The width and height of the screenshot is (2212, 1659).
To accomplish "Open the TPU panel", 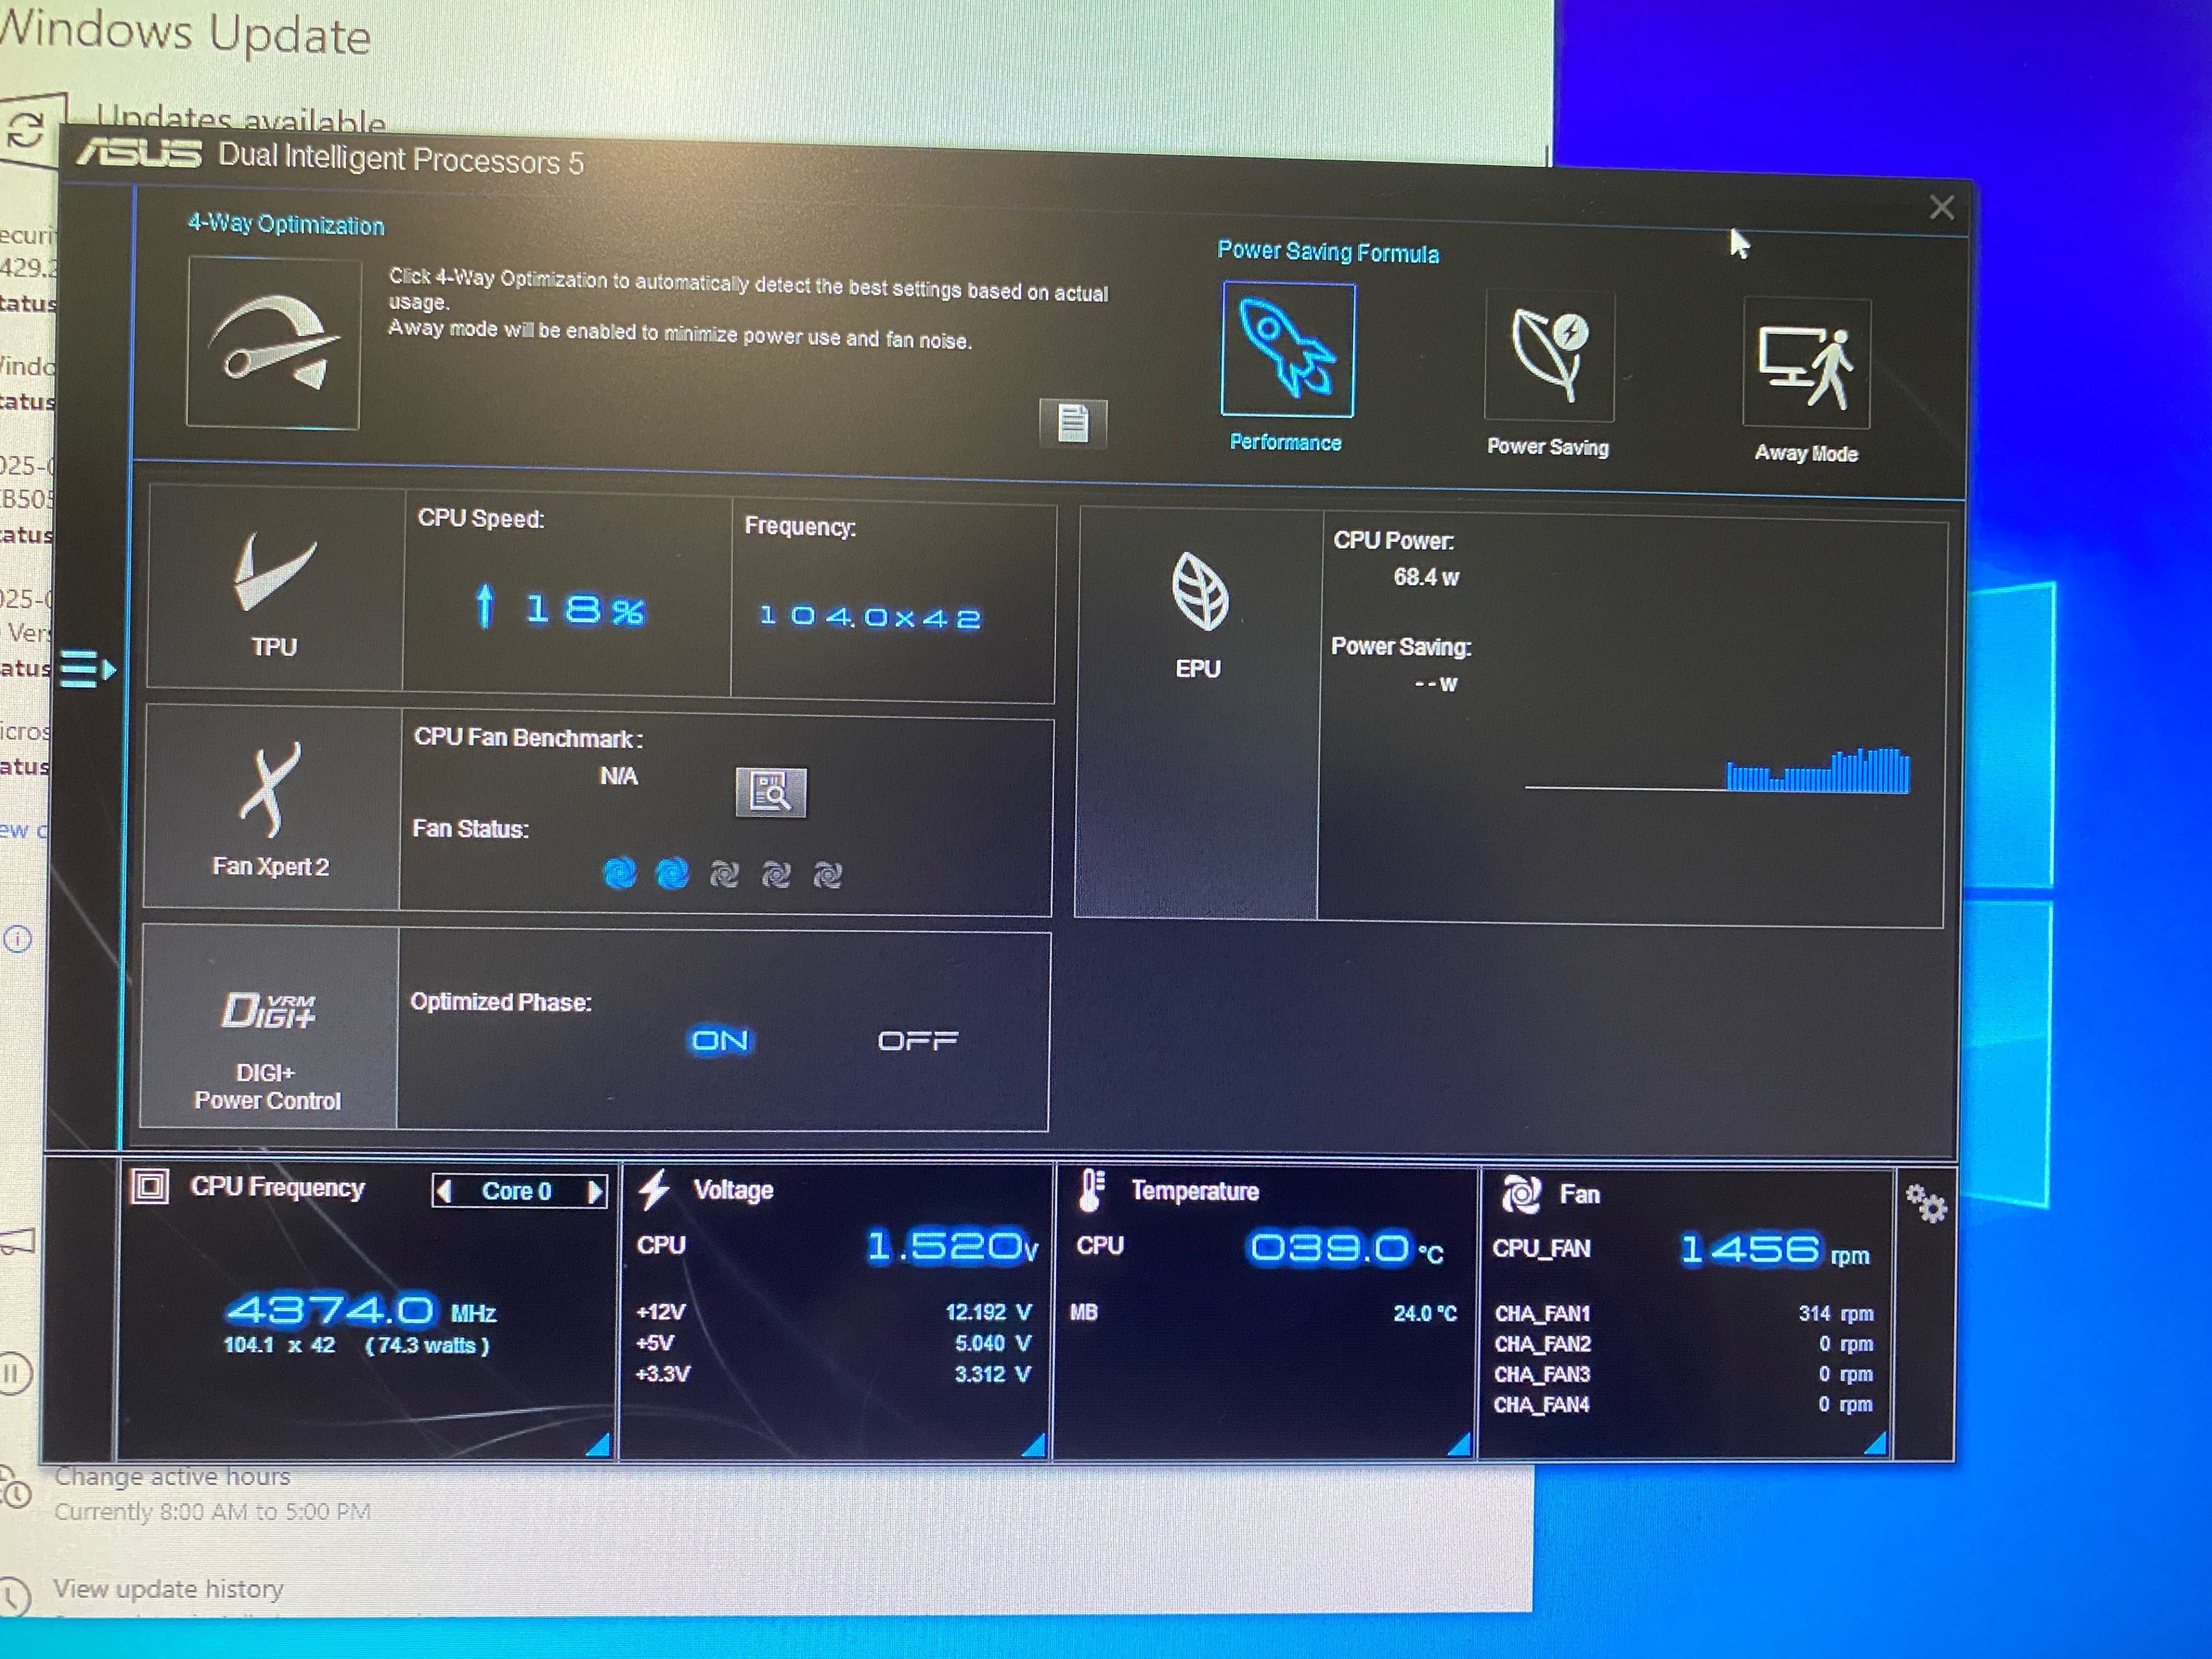I will 275,589.
